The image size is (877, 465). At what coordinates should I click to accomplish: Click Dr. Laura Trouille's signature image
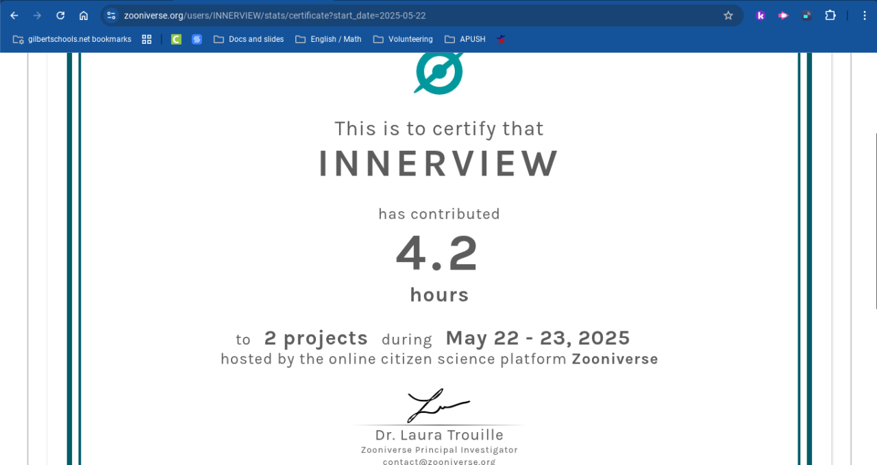point(438,405)
